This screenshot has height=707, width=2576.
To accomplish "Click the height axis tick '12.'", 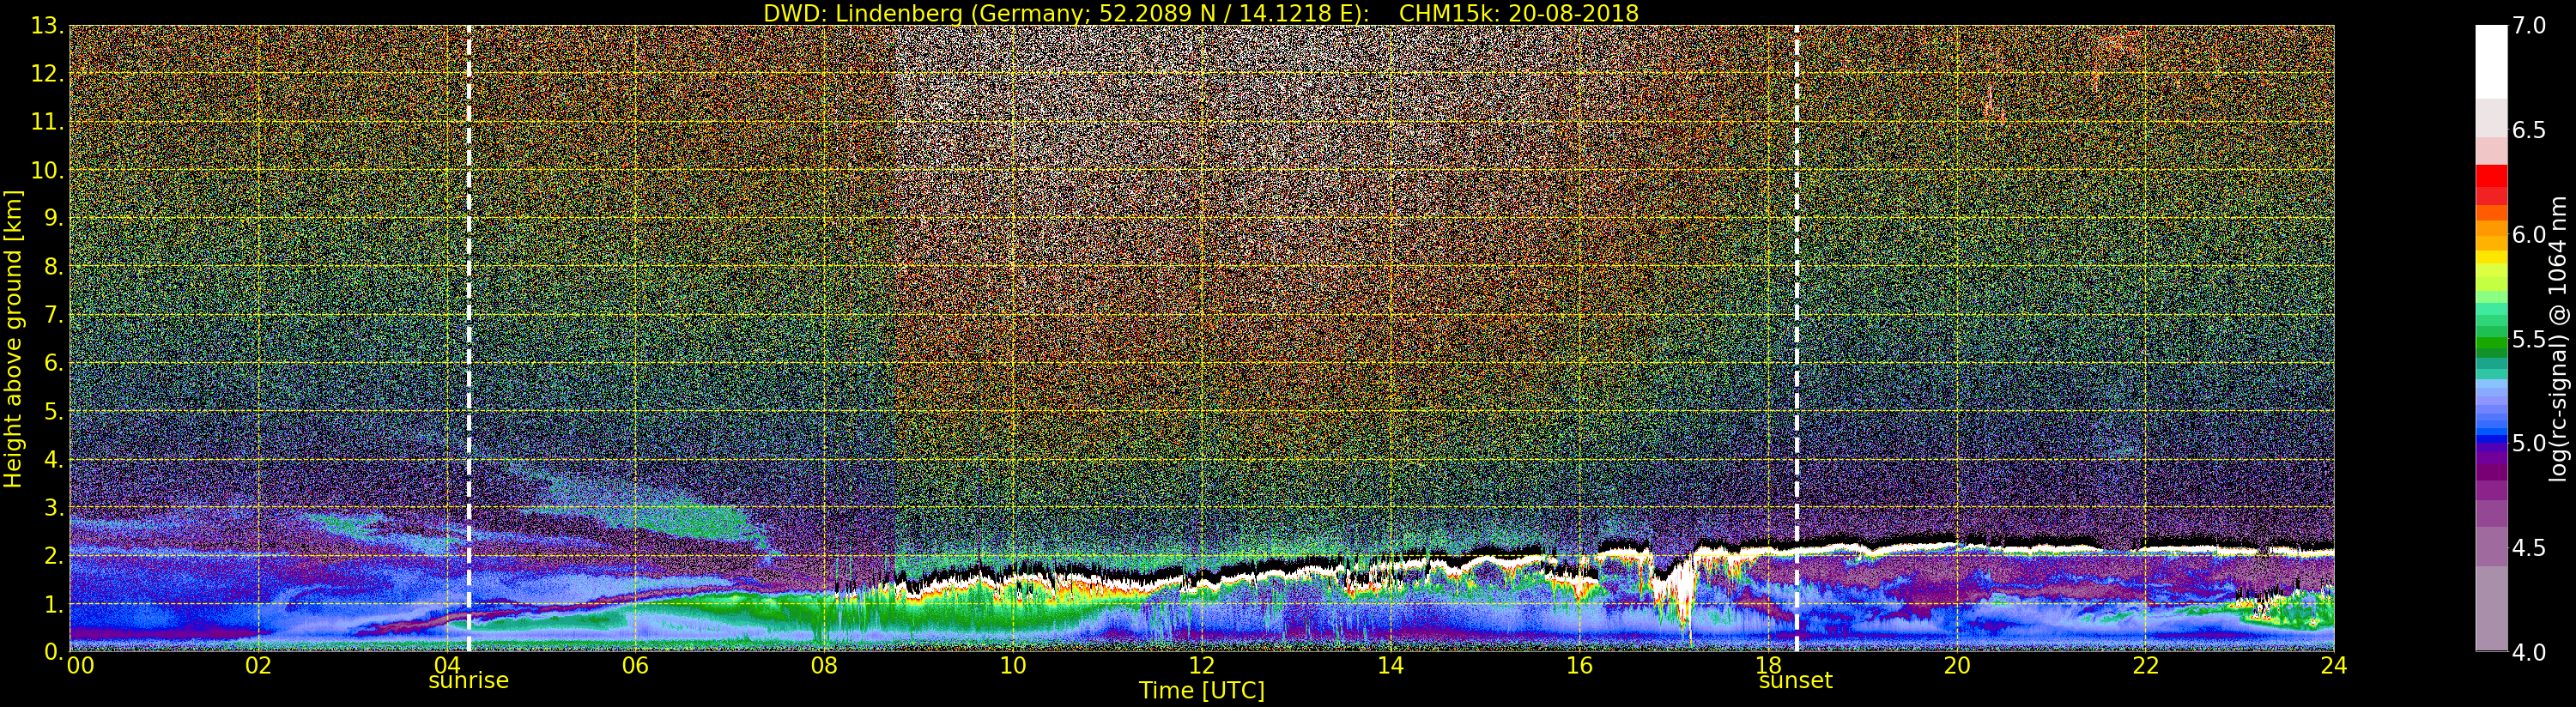I will 47,74.
